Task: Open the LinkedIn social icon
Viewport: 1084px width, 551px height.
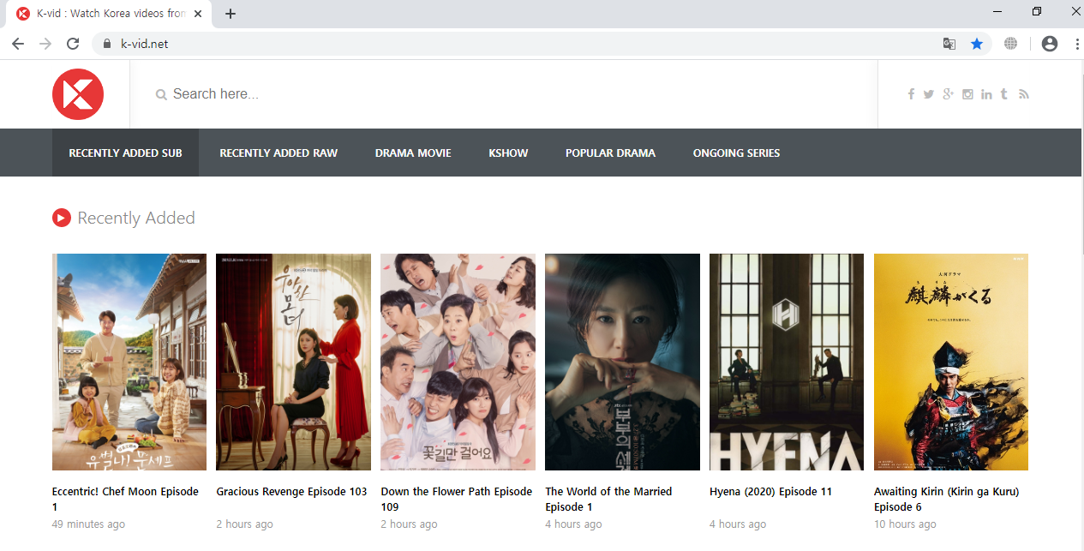Action: pos(986,94)
